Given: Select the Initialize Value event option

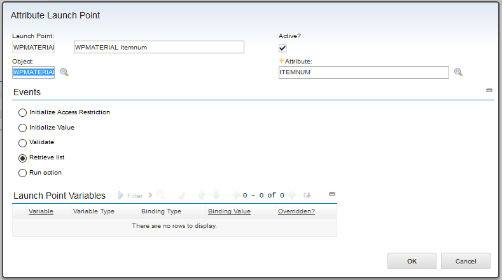Looking at the screenshot, I should point(22,128).
